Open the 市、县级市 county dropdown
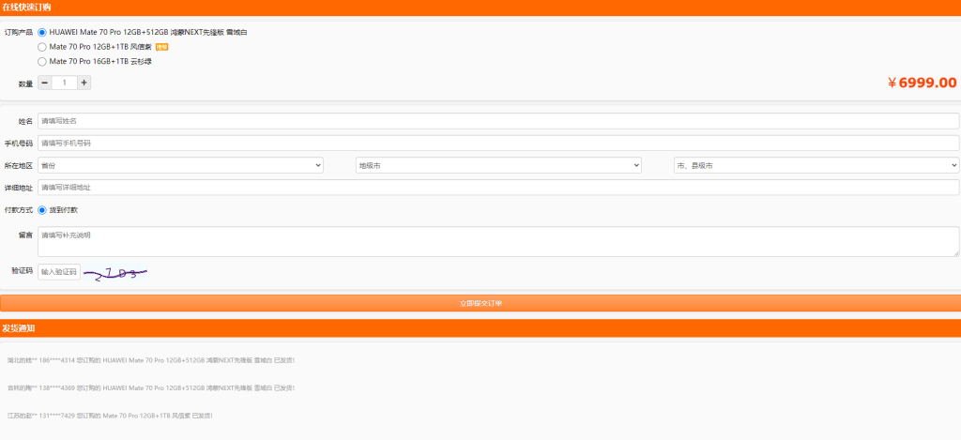The image size is (961, 440). [x=815, y=165]
